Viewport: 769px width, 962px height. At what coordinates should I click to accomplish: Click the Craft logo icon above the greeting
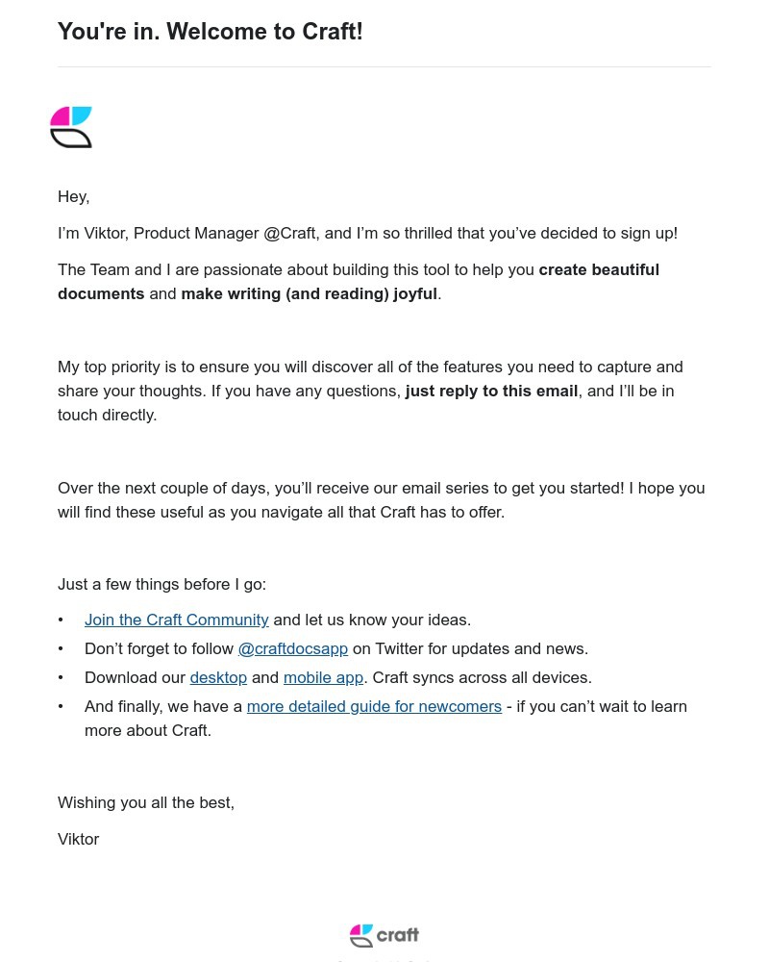click(71, 127)
